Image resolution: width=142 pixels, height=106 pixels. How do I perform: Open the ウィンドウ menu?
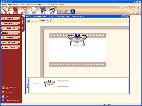54,4
